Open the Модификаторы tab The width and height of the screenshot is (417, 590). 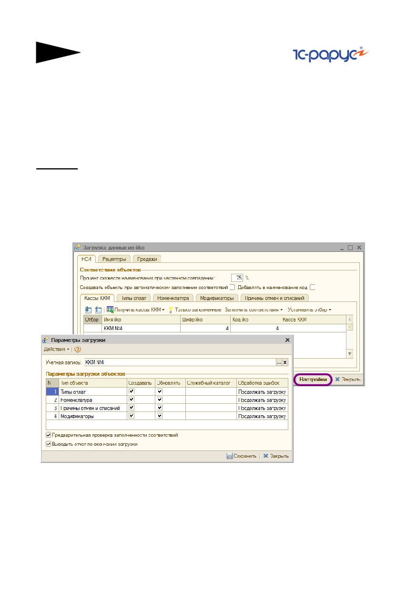click(217, 298)
